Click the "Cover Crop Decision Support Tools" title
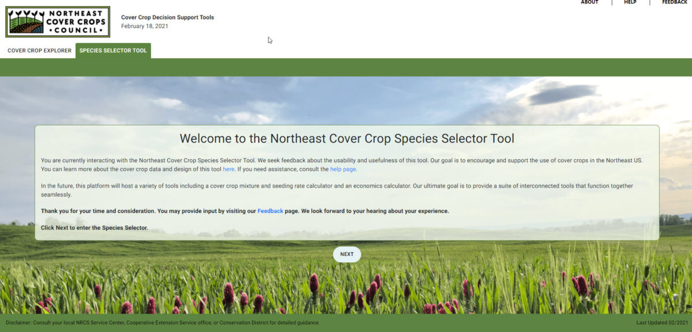692x332 pixels. point(167,17)
